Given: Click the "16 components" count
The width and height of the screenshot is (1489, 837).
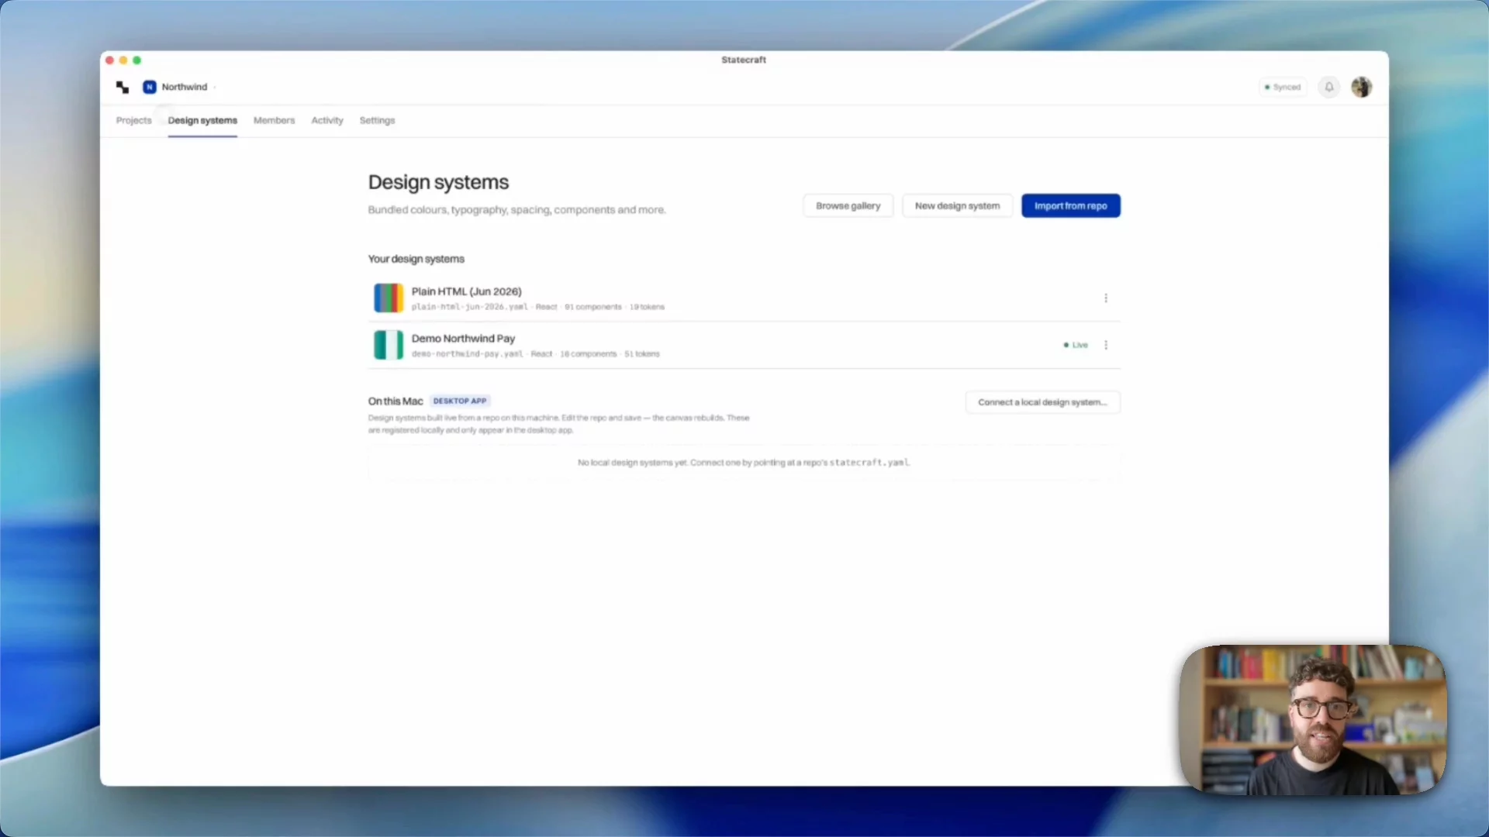Looking at the screenshot, I should [588, 354].
